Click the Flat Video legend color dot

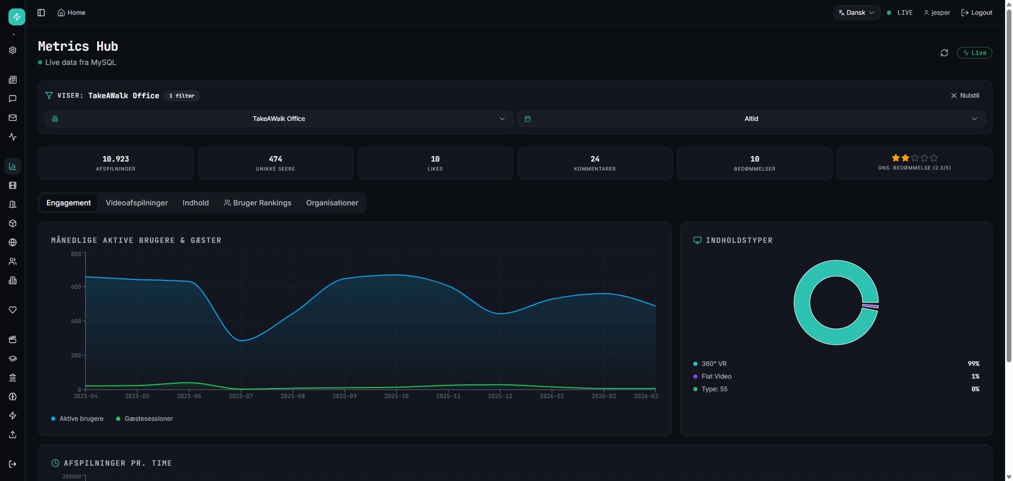695,376
